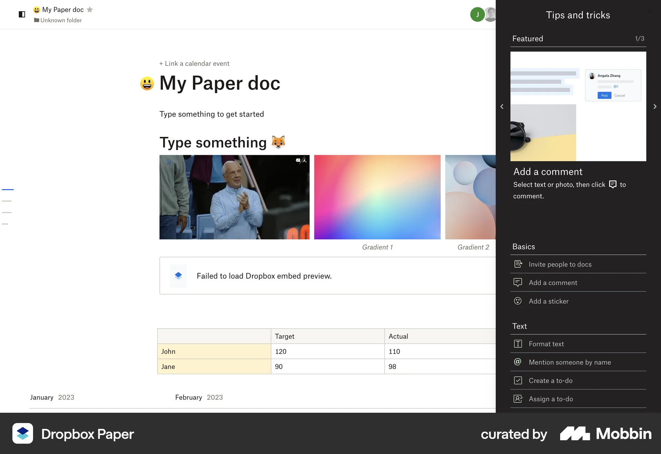The image size is (661, 454).
Task: Click the Dropbox Paper logo bottom-left
Action: coord(23,434)
